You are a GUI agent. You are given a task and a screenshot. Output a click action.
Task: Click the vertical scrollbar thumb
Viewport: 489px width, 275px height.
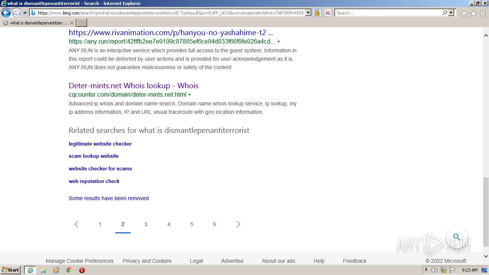486,212
